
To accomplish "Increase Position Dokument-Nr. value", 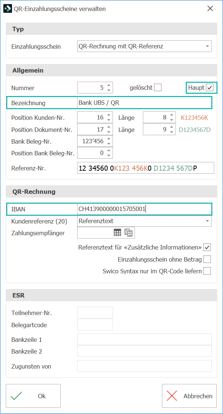I will click(109, 127).
